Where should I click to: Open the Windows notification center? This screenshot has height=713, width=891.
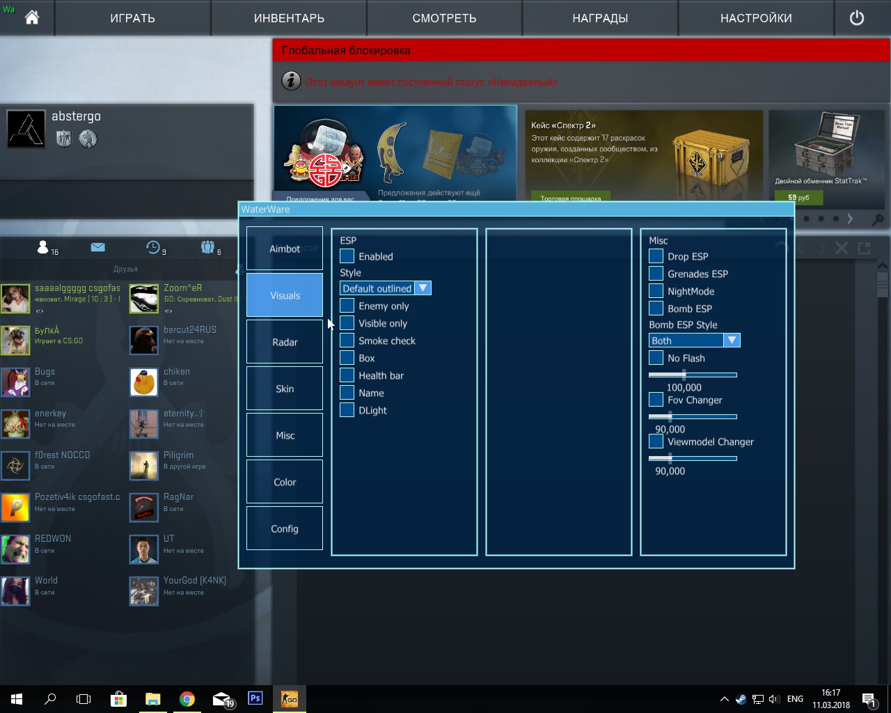click(869, 699)
